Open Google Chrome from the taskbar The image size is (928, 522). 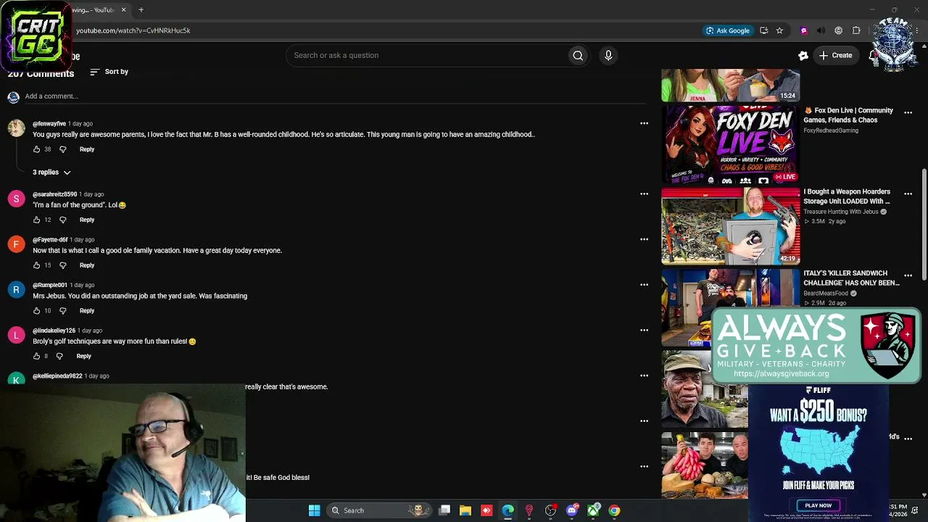[614, 510]
